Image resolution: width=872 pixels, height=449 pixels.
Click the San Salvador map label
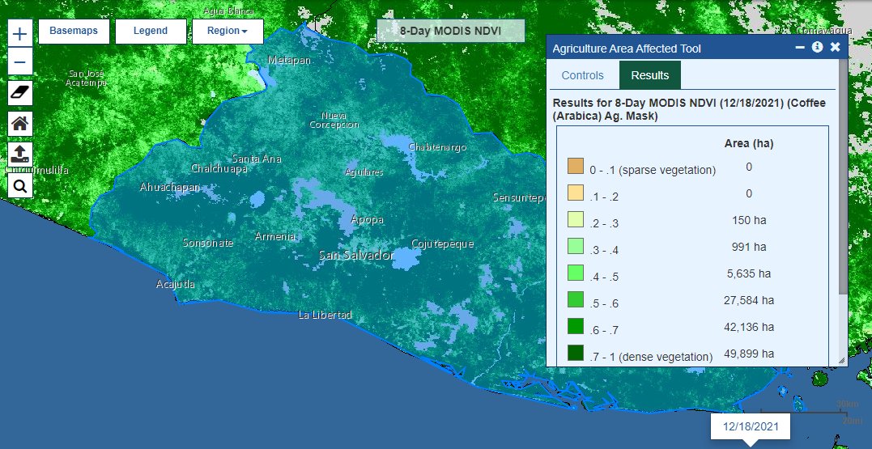pos(356,256)
